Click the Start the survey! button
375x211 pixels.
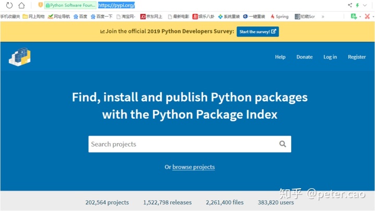pyautogui.click(x=258, y=32)
